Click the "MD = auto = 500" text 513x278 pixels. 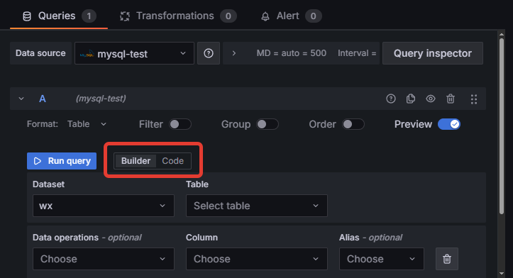pyautogui.click(x=291, y=53)
